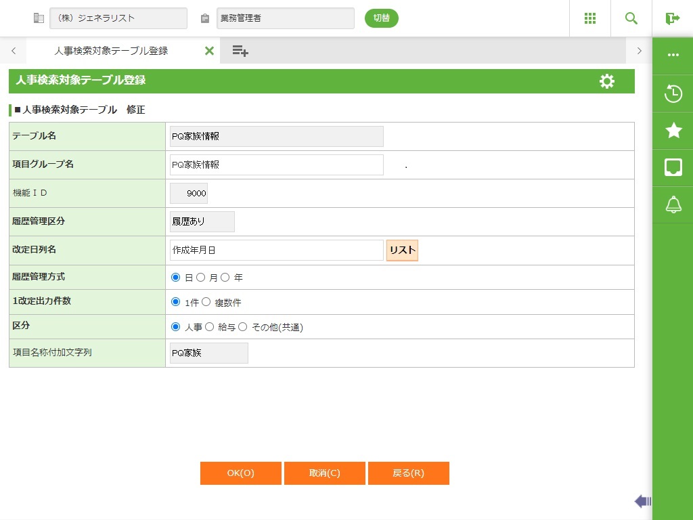Switch to 人事検索対象テーブル登録 tab

tap(111, 51)
